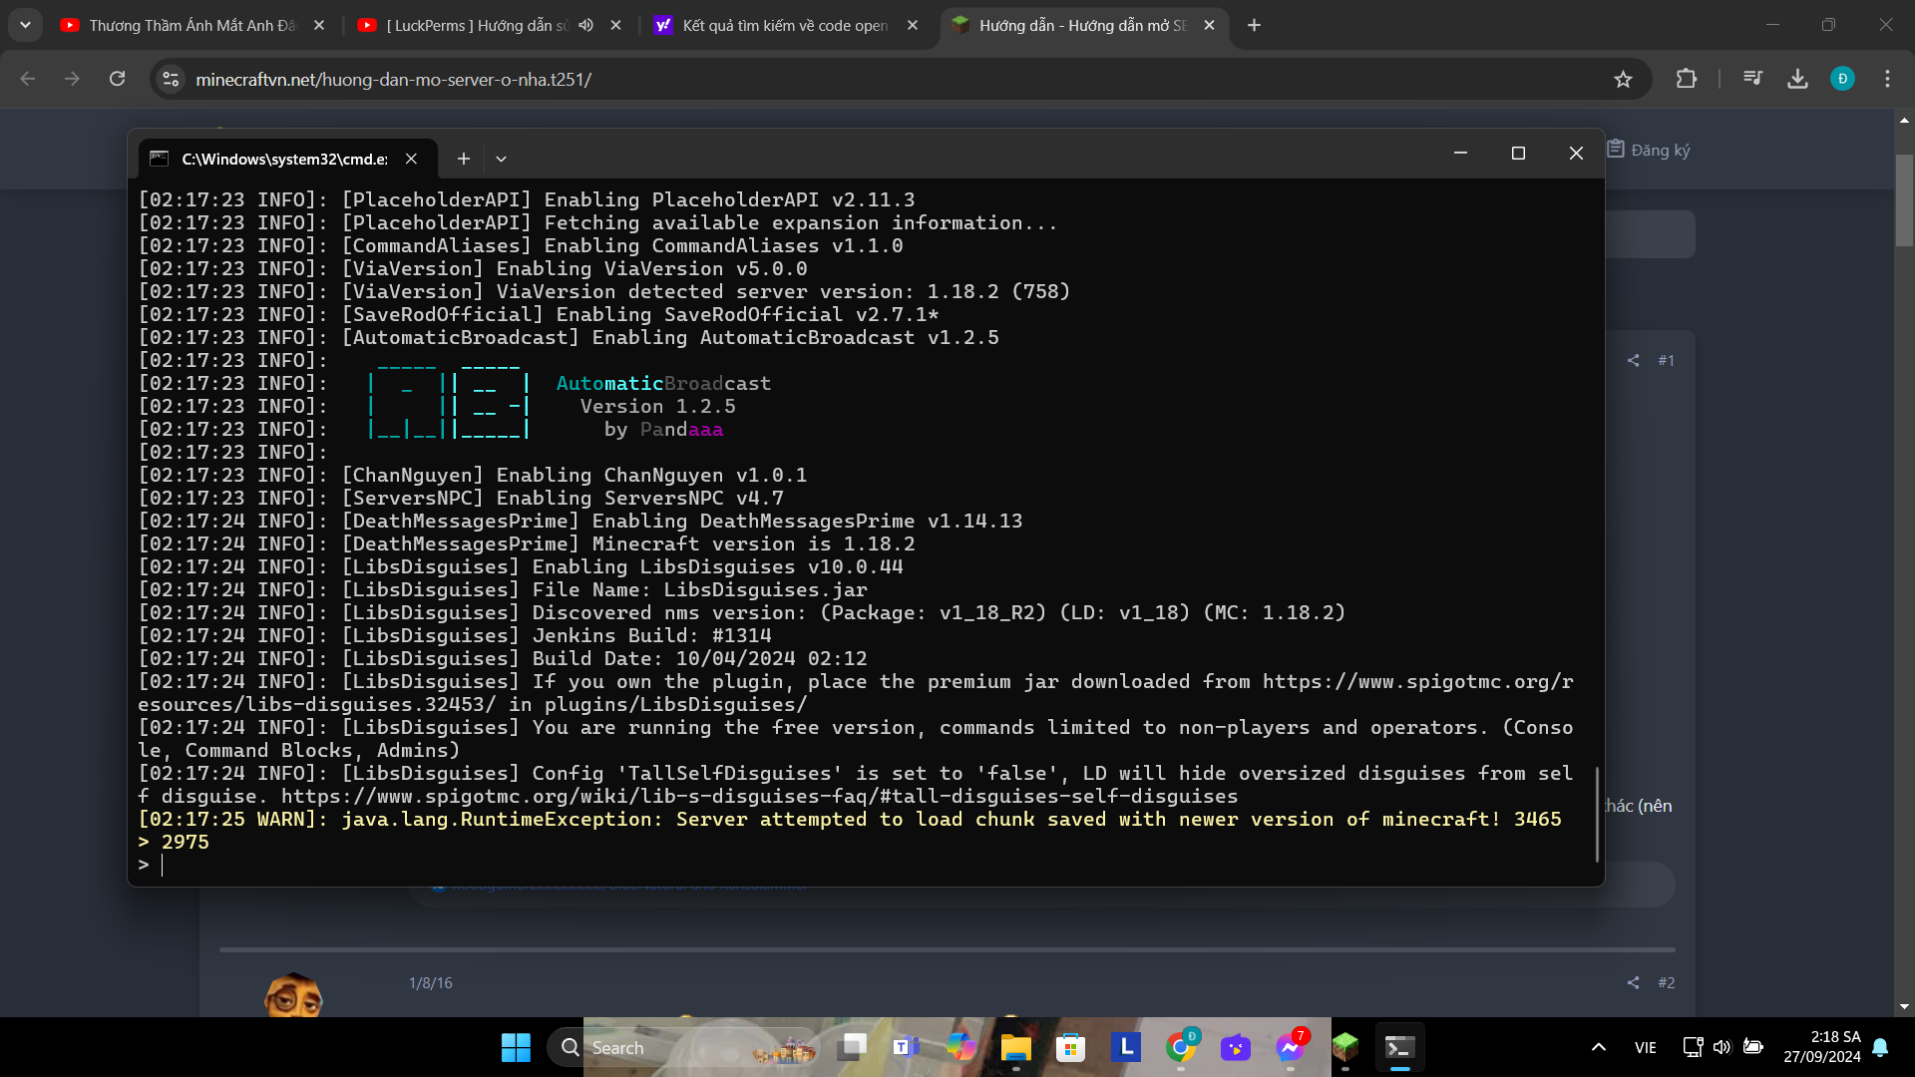
Task: Reload the current page
Action: click(117, 79)
